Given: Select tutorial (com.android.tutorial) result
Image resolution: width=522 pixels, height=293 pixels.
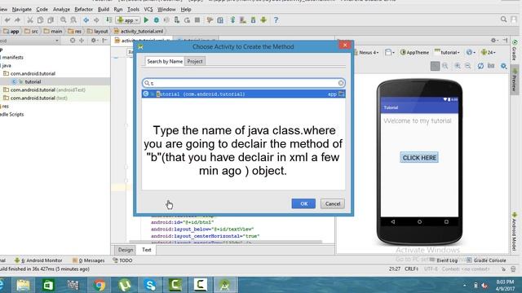Looking at the screenshot, I should coord(243,94).
